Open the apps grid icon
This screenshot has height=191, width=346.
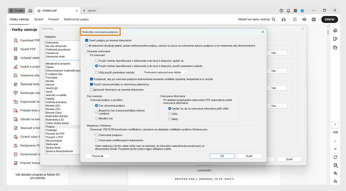point(295,11)
